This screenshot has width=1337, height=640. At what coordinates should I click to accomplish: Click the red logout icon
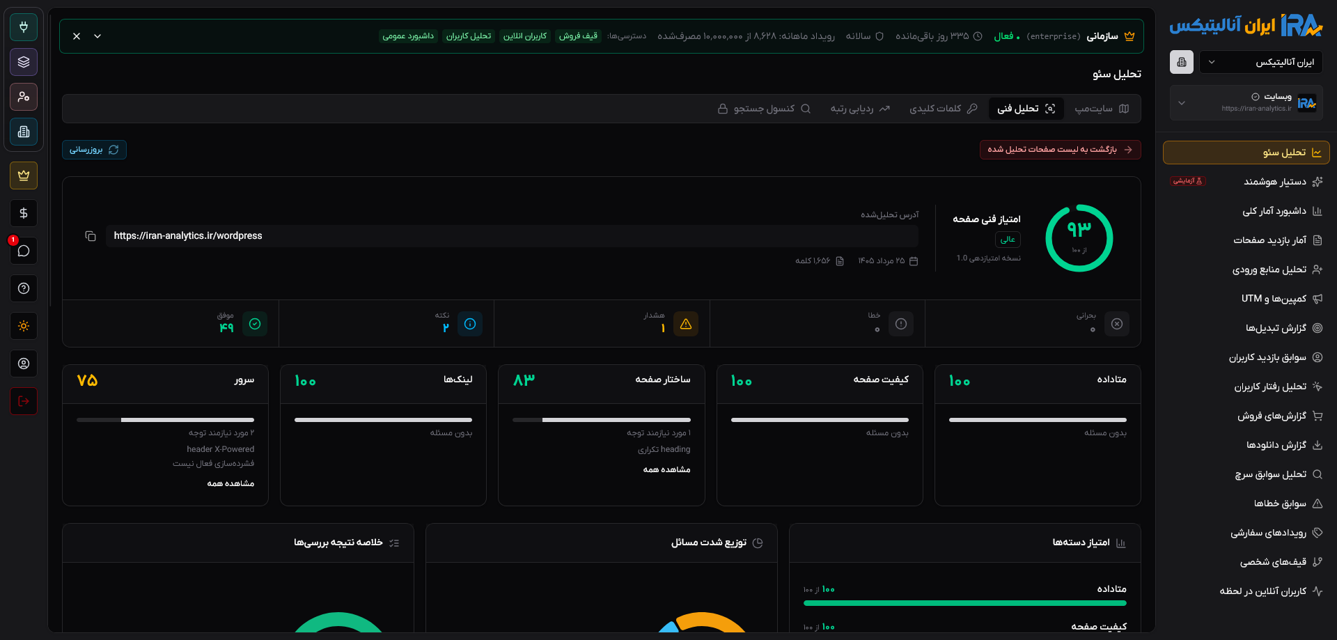pos(24,401)
